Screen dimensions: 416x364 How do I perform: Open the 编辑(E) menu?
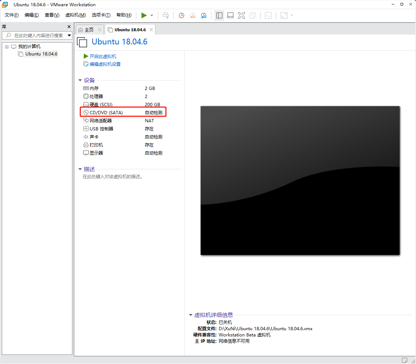[x=32, y=15]
